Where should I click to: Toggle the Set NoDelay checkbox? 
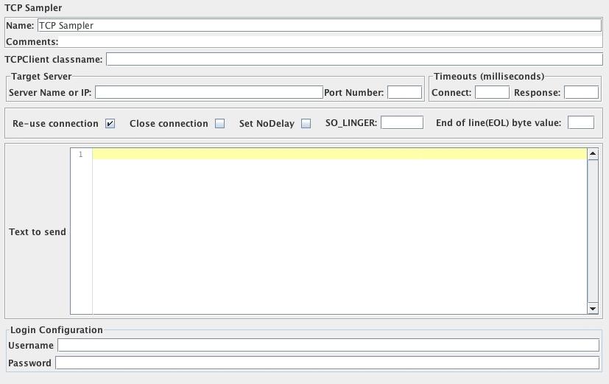[306, 124]
